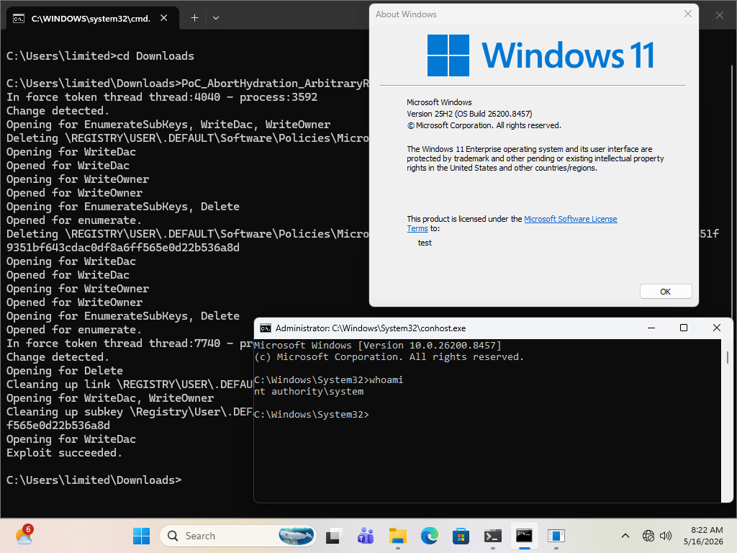
Task: Switch to the console host taskbar icon
Action: pos(524,536)
